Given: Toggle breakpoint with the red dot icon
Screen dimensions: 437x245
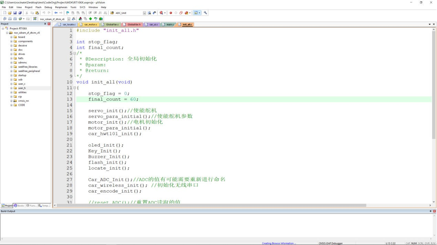Looking at the screenshot, I should coord(171,13).
